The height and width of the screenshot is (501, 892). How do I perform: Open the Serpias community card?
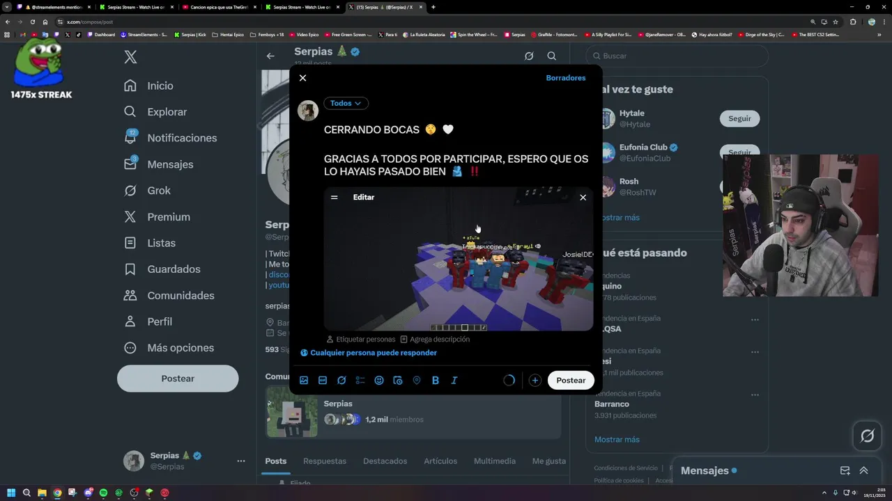[x=413, y=412]
